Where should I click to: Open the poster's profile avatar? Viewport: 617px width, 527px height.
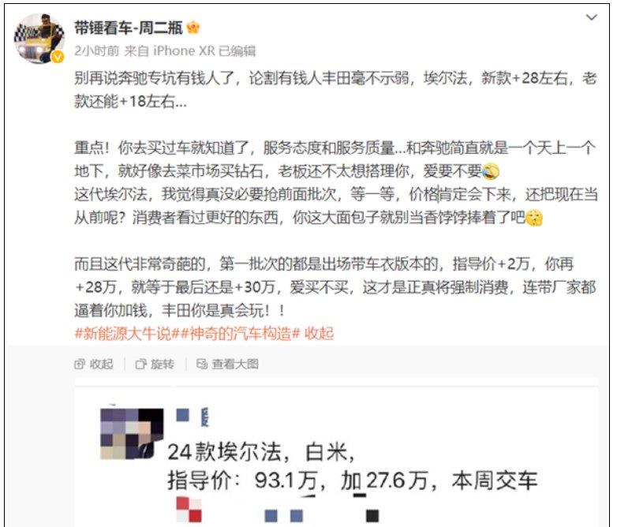pyautogui.click(x=39, y=39)
